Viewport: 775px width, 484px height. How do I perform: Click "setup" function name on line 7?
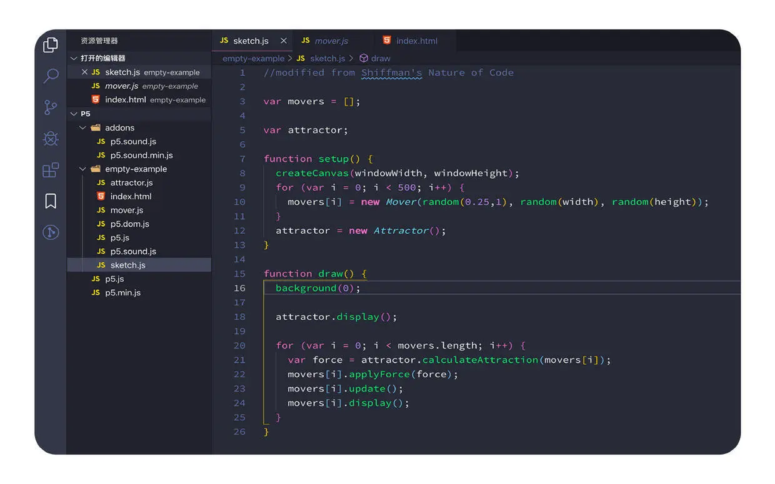coord(334,159)
